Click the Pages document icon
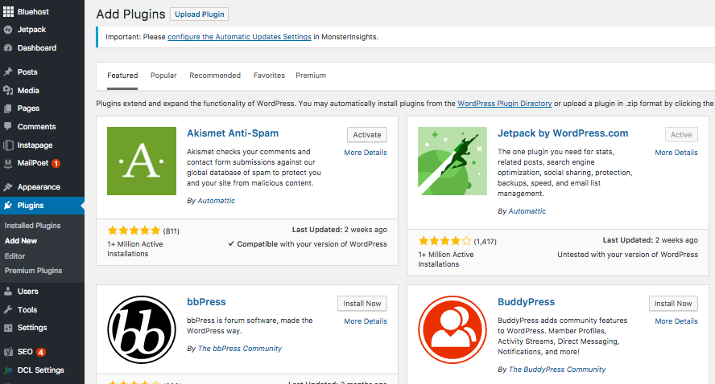This screenshot has height=384, width=715. coord(8,108)
